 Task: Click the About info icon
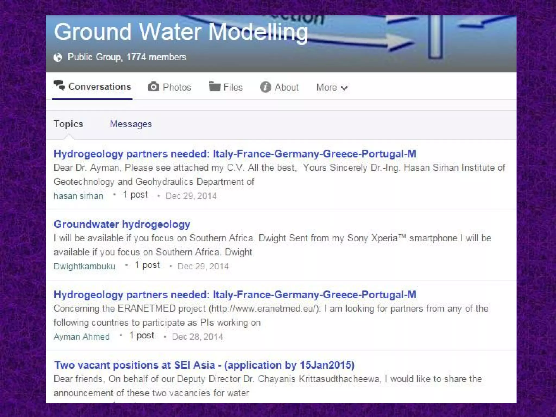[266, 87]
